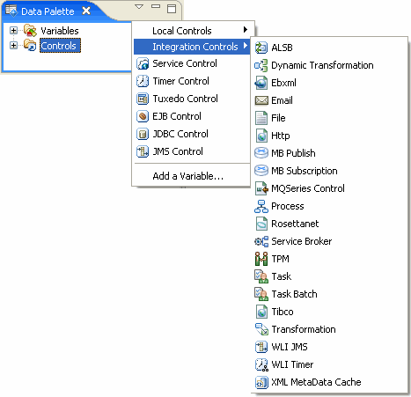411x397 pixels.
Task: Open the Local Controls submenu arrow
Action: [246, 30]
